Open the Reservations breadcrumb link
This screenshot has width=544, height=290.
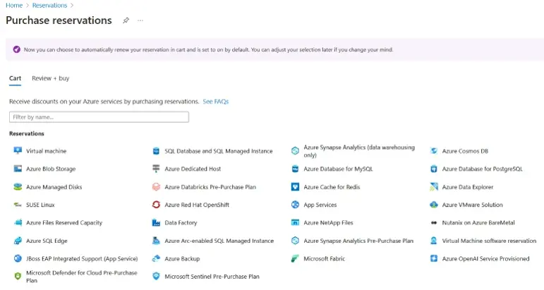click(x=49, y=5)
